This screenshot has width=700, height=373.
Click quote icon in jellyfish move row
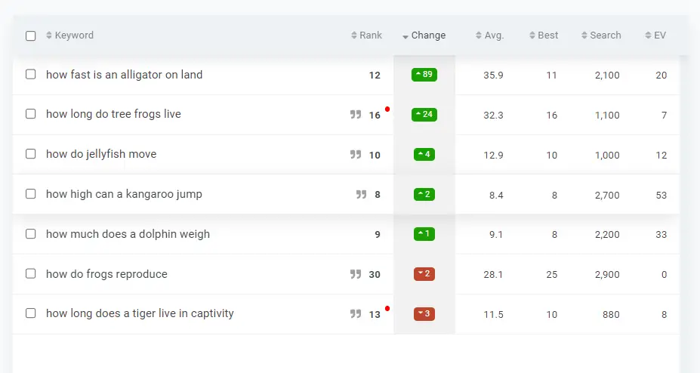click(x=356, y=154)
